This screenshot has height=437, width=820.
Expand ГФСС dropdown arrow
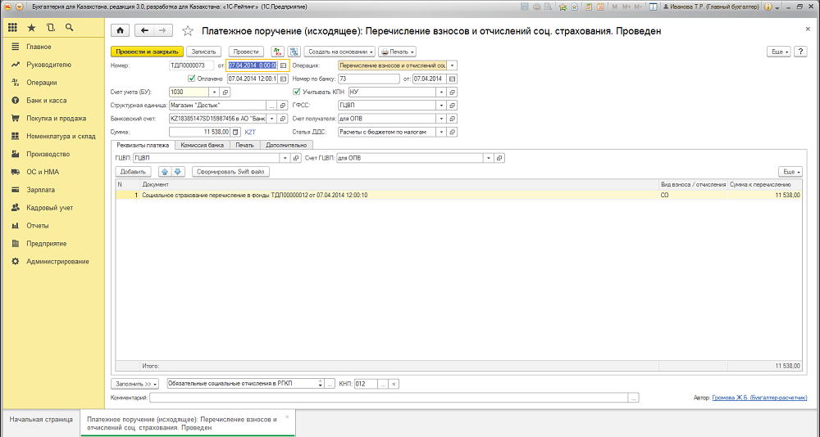(441, 105)
